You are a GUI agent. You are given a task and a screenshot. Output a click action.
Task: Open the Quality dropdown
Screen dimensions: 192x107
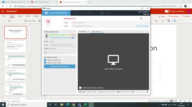pos(62,48)
